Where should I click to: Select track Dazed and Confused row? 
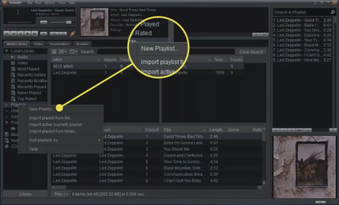(x=157, y=156)
